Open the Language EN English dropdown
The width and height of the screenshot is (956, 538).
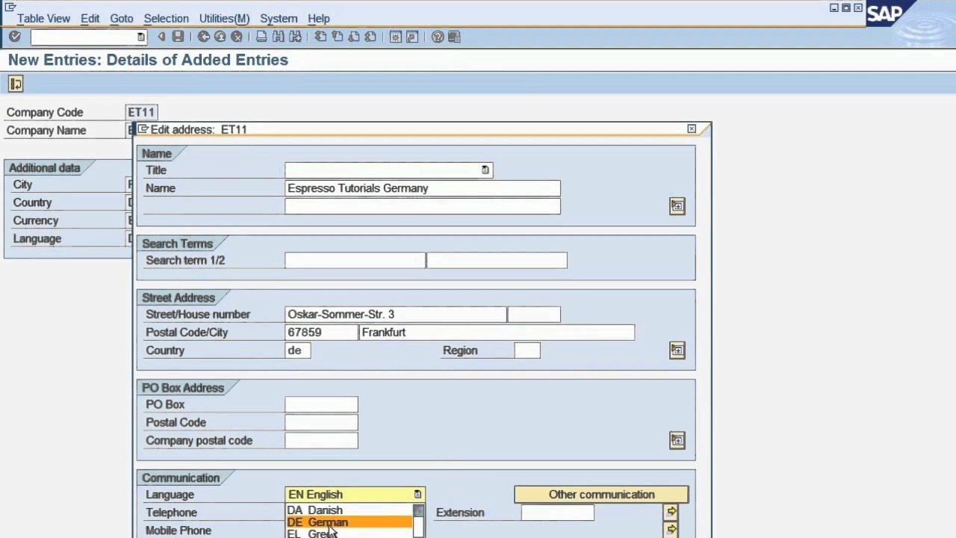[418, 494]
